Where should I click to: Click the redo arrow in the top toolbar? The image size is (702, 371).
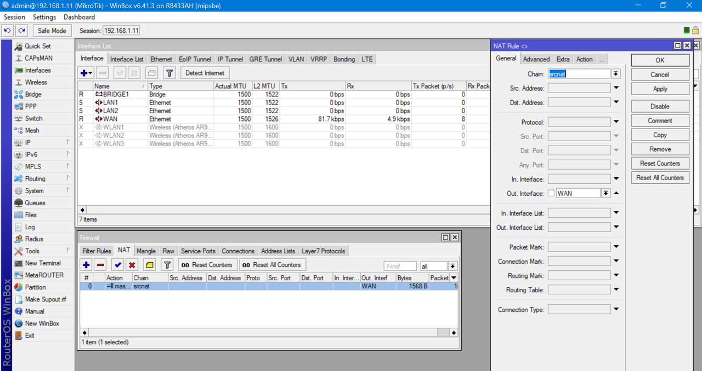click(x=21, y=31)
